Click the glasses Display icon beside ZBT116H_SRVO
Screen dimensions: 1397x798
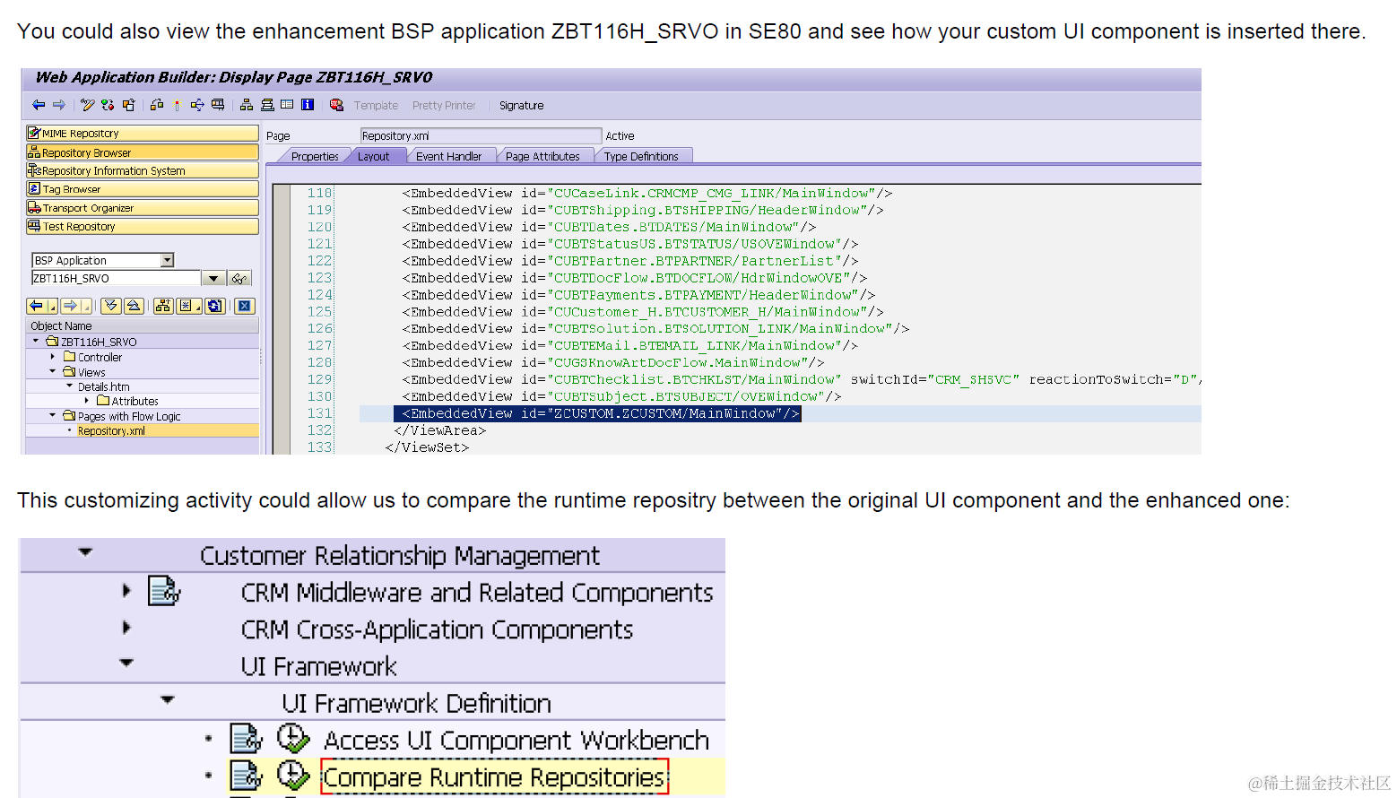tap(239, 279)
